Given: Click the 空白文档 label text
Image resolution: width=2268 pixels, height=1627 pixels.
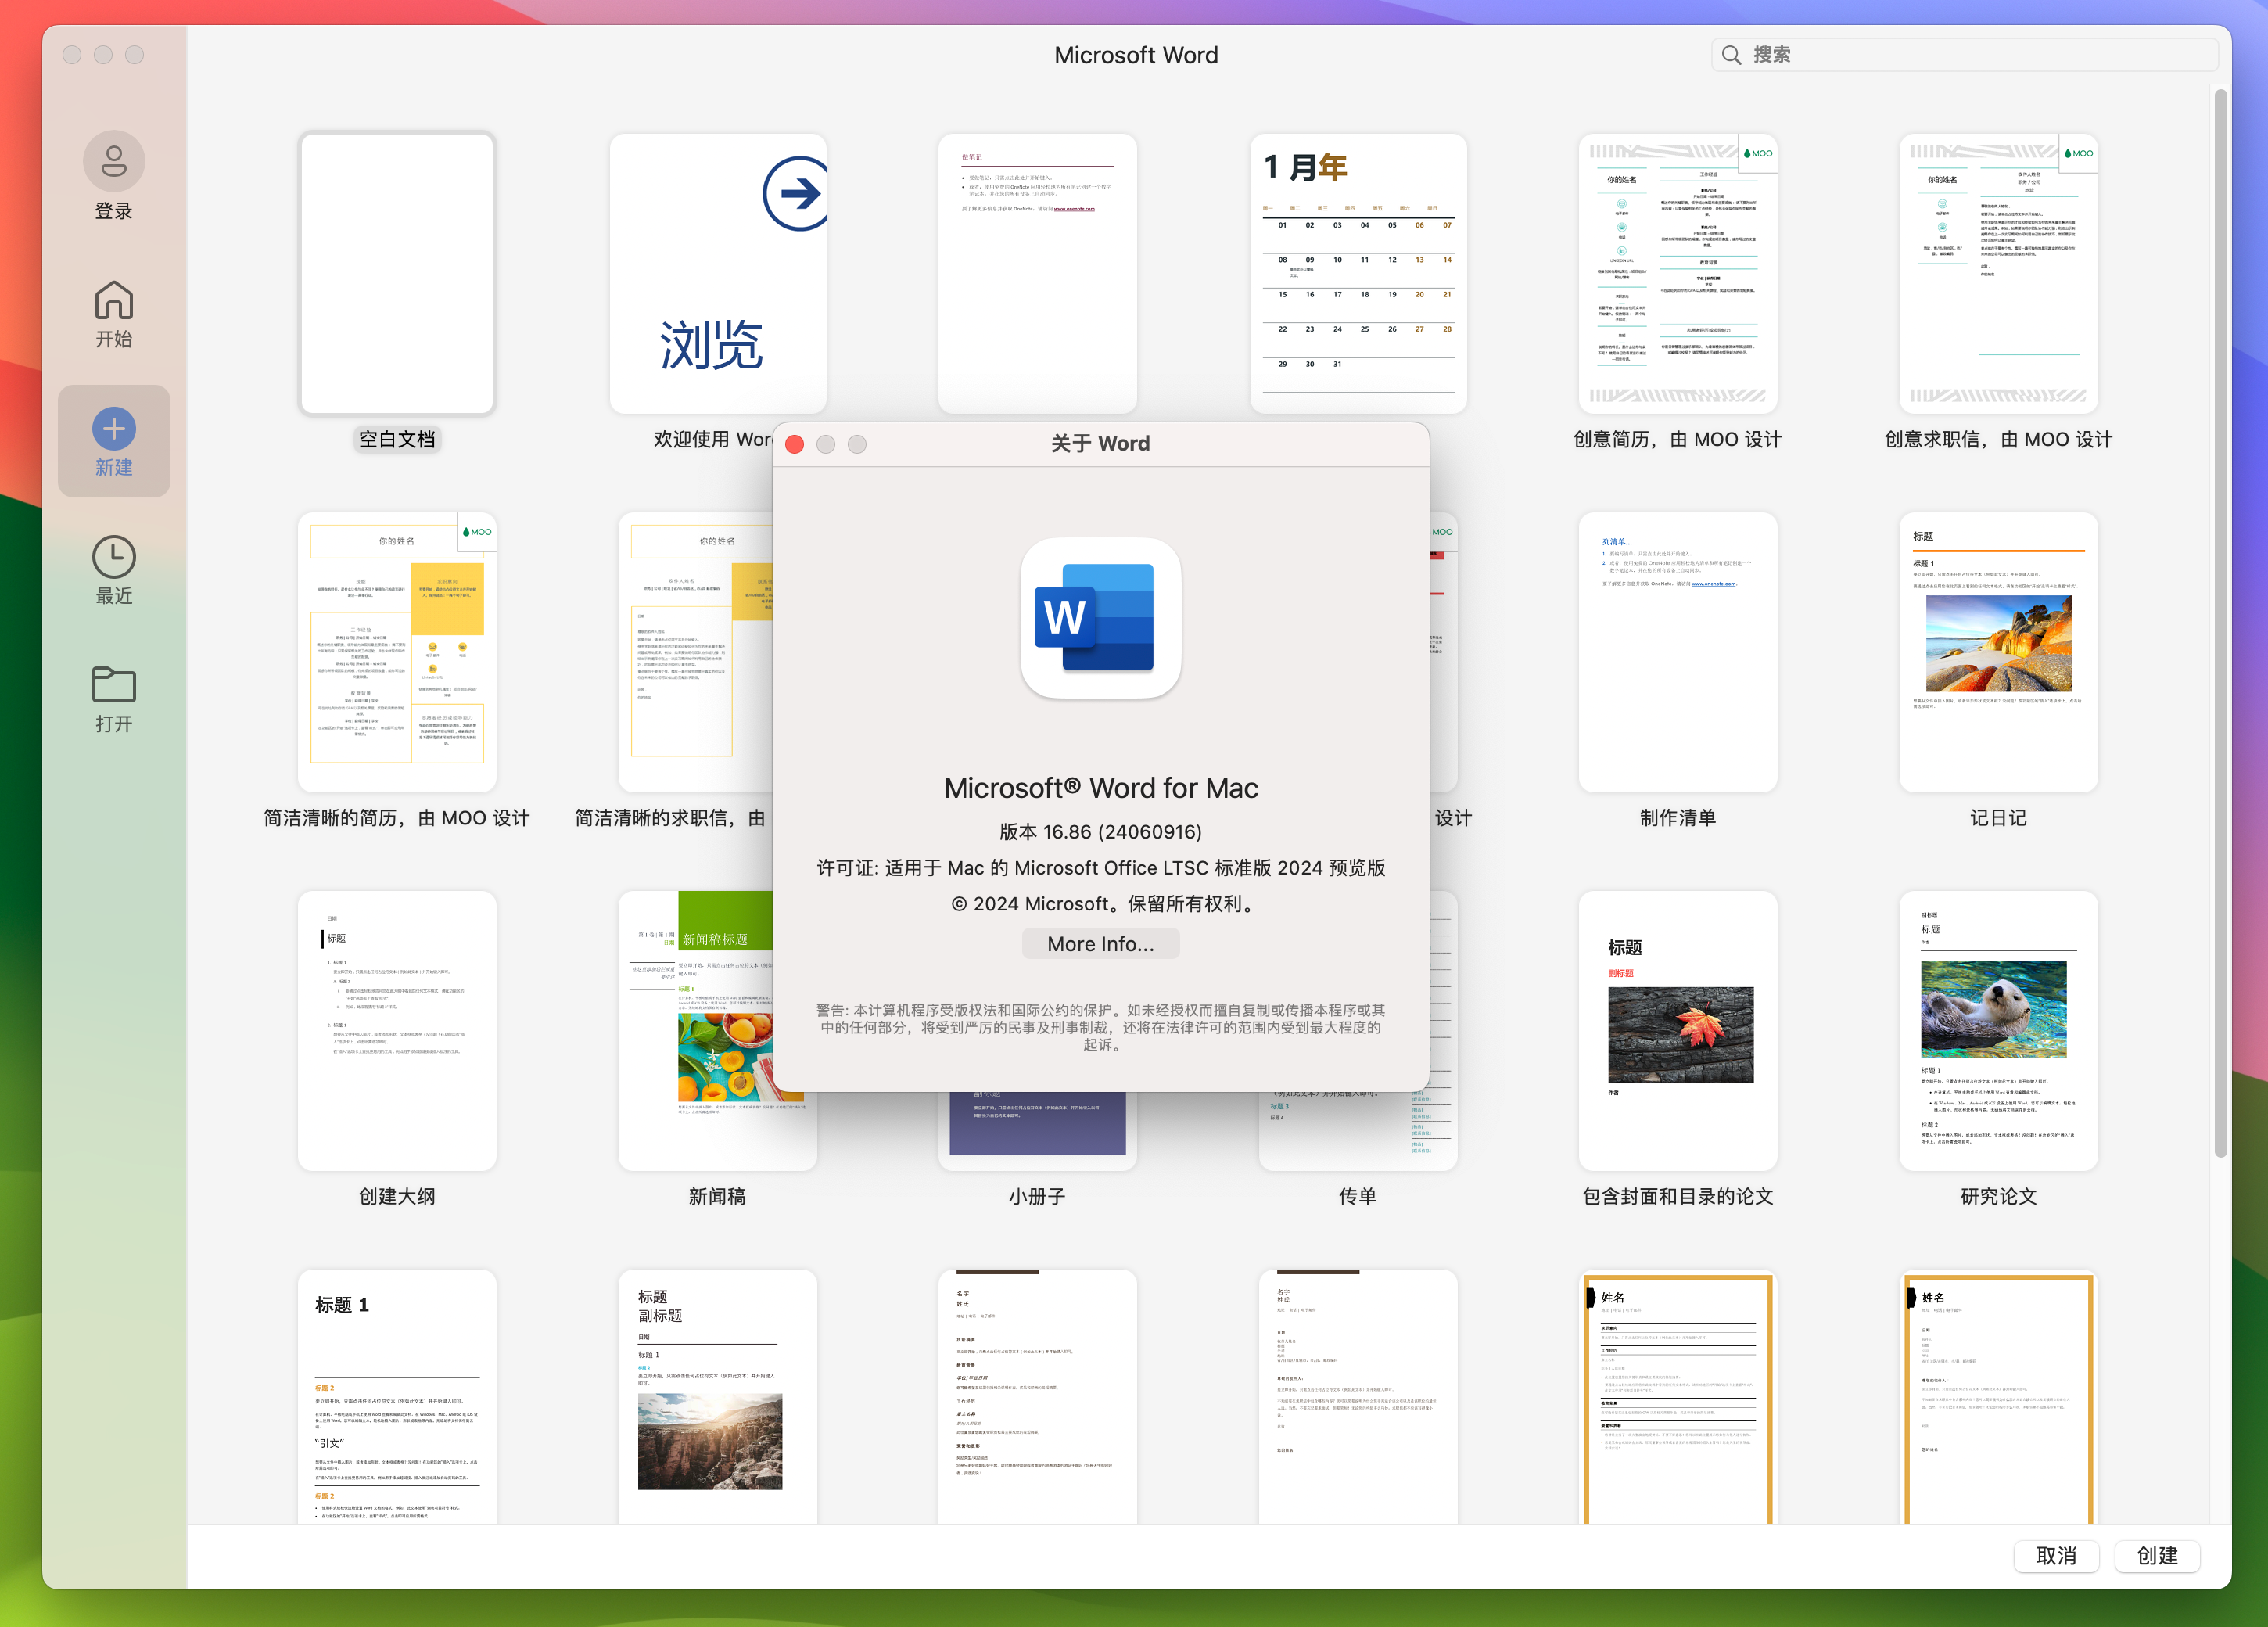Looking at the screenshot, I should point(397,439).
